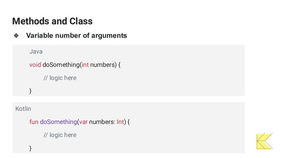Click the Java label in code block

click(36, 52)
